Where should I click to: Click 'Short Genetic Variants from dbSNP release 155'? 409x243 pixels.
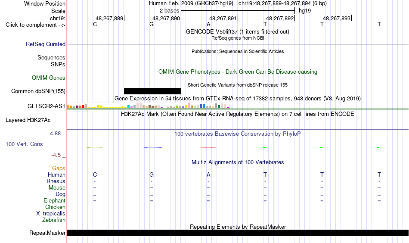(x=238, y=85)
